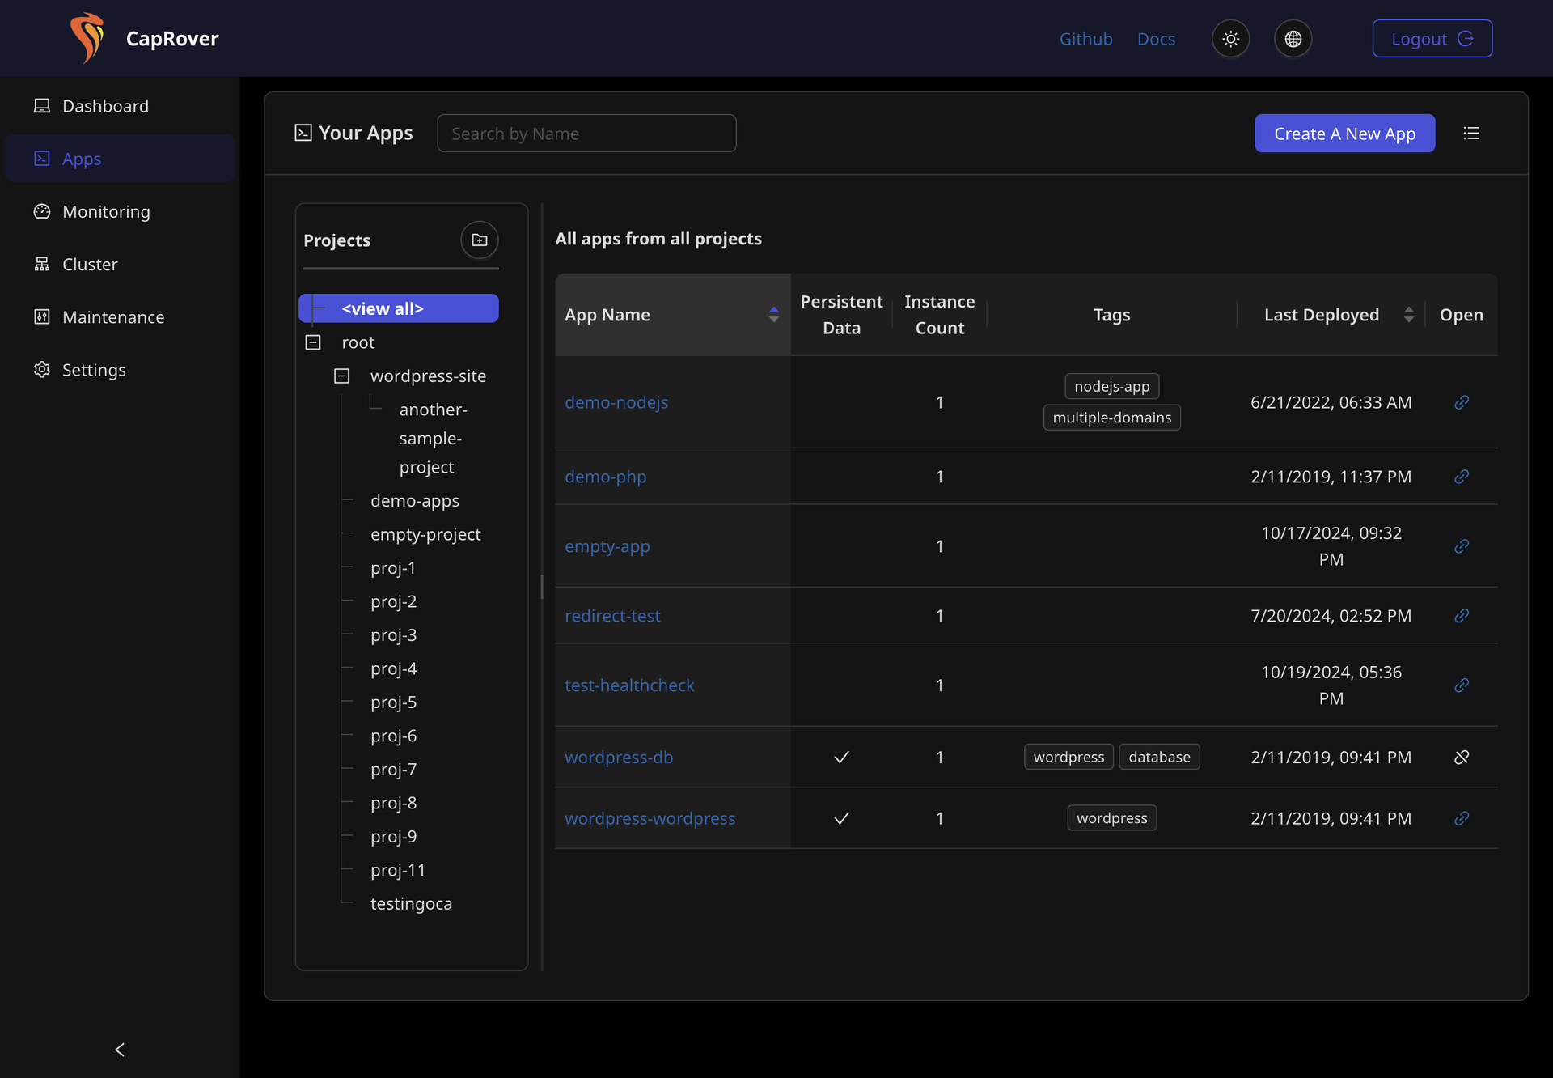Screen dimensions: 1553x1078
Task: Click open-link icon for demo-php
Action: point(1461,477)
